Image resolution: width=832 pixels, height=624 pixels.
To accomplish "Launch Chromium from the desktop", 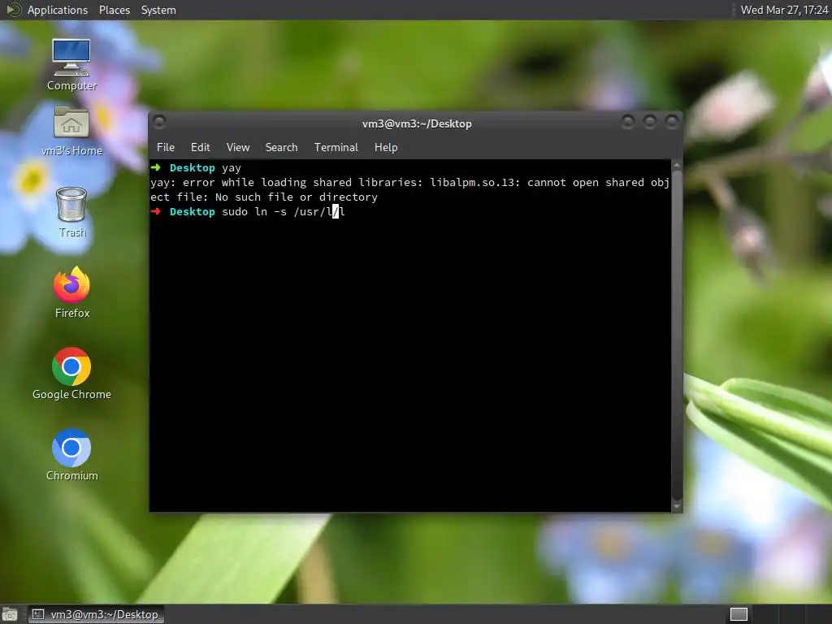I will pyautogui.click(x=71, y=455).
